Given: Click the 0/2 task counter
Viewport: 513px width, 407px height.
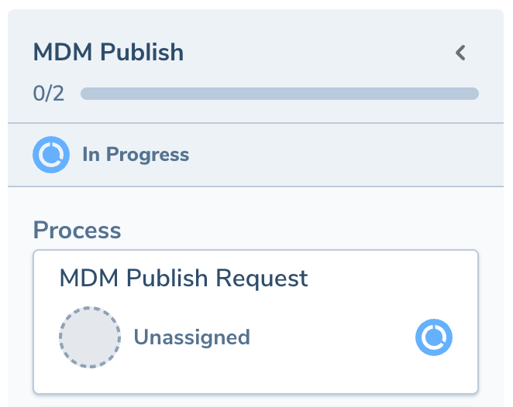Looking at the screenshot, I should coord(49,94).
